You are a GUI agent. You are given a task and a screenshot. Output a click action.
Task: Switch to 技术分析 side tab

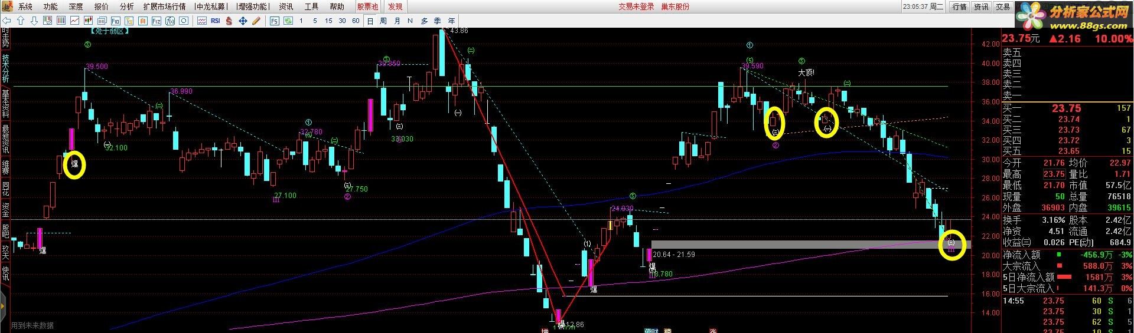pyautogui.click(x=5, y=68)
